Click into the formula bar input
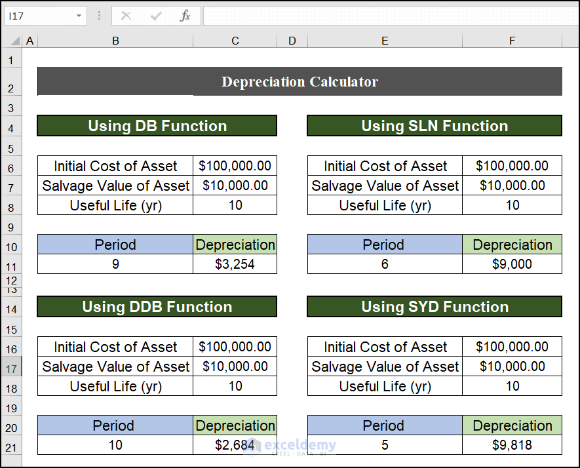 (x=391, y=16)
